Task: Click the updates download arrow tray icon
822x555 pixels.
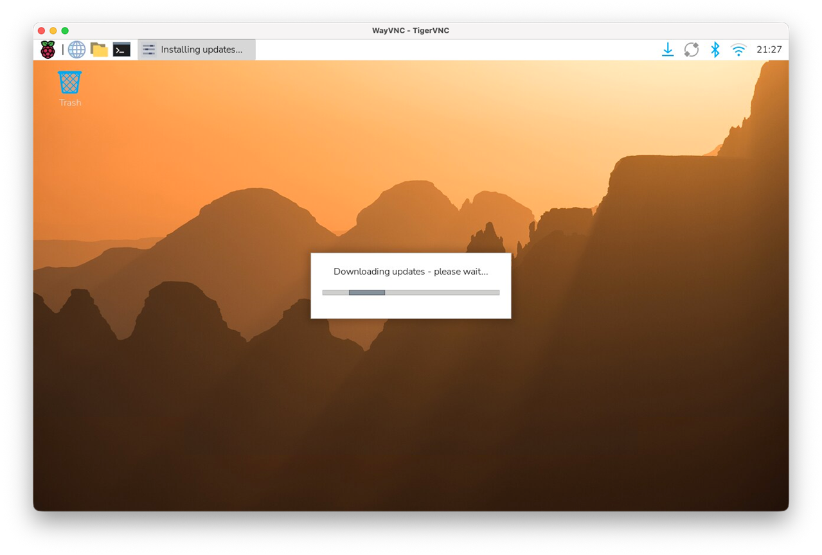Action: tap(668, 49)
